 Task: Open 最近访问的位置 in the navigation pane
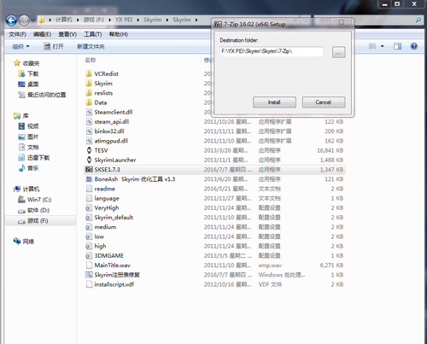point(46,95)
